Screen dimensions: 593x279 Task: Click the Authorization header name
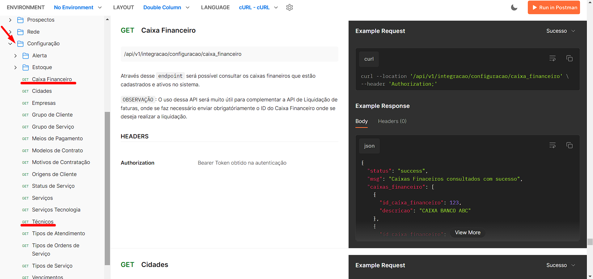pos(138,163)
